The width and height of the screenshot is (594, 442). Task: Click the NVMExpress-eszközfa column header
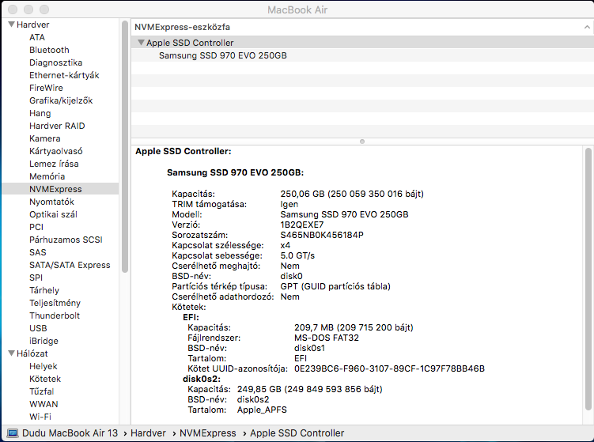[x=362, y=27]
